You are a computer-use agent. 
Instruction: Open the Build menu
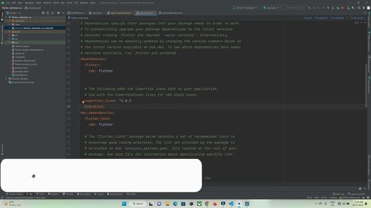56,3
